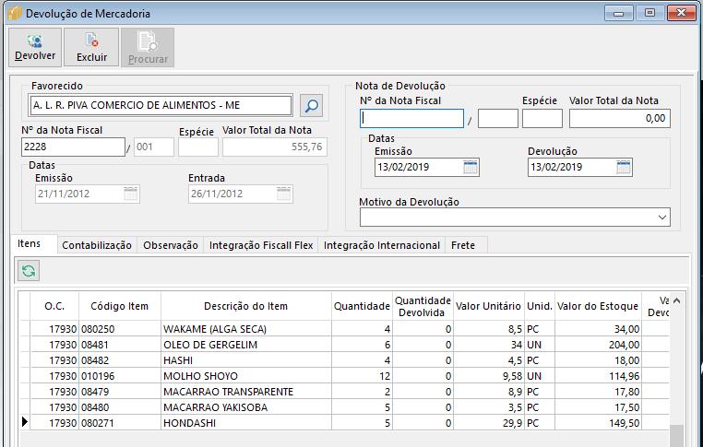Refresh the items list with green arrows icon

click(29, 271)
